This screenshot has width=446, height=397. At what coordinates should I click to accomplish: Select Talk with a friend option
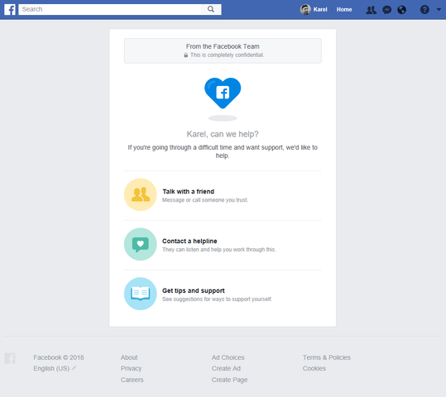pos(223,195)
